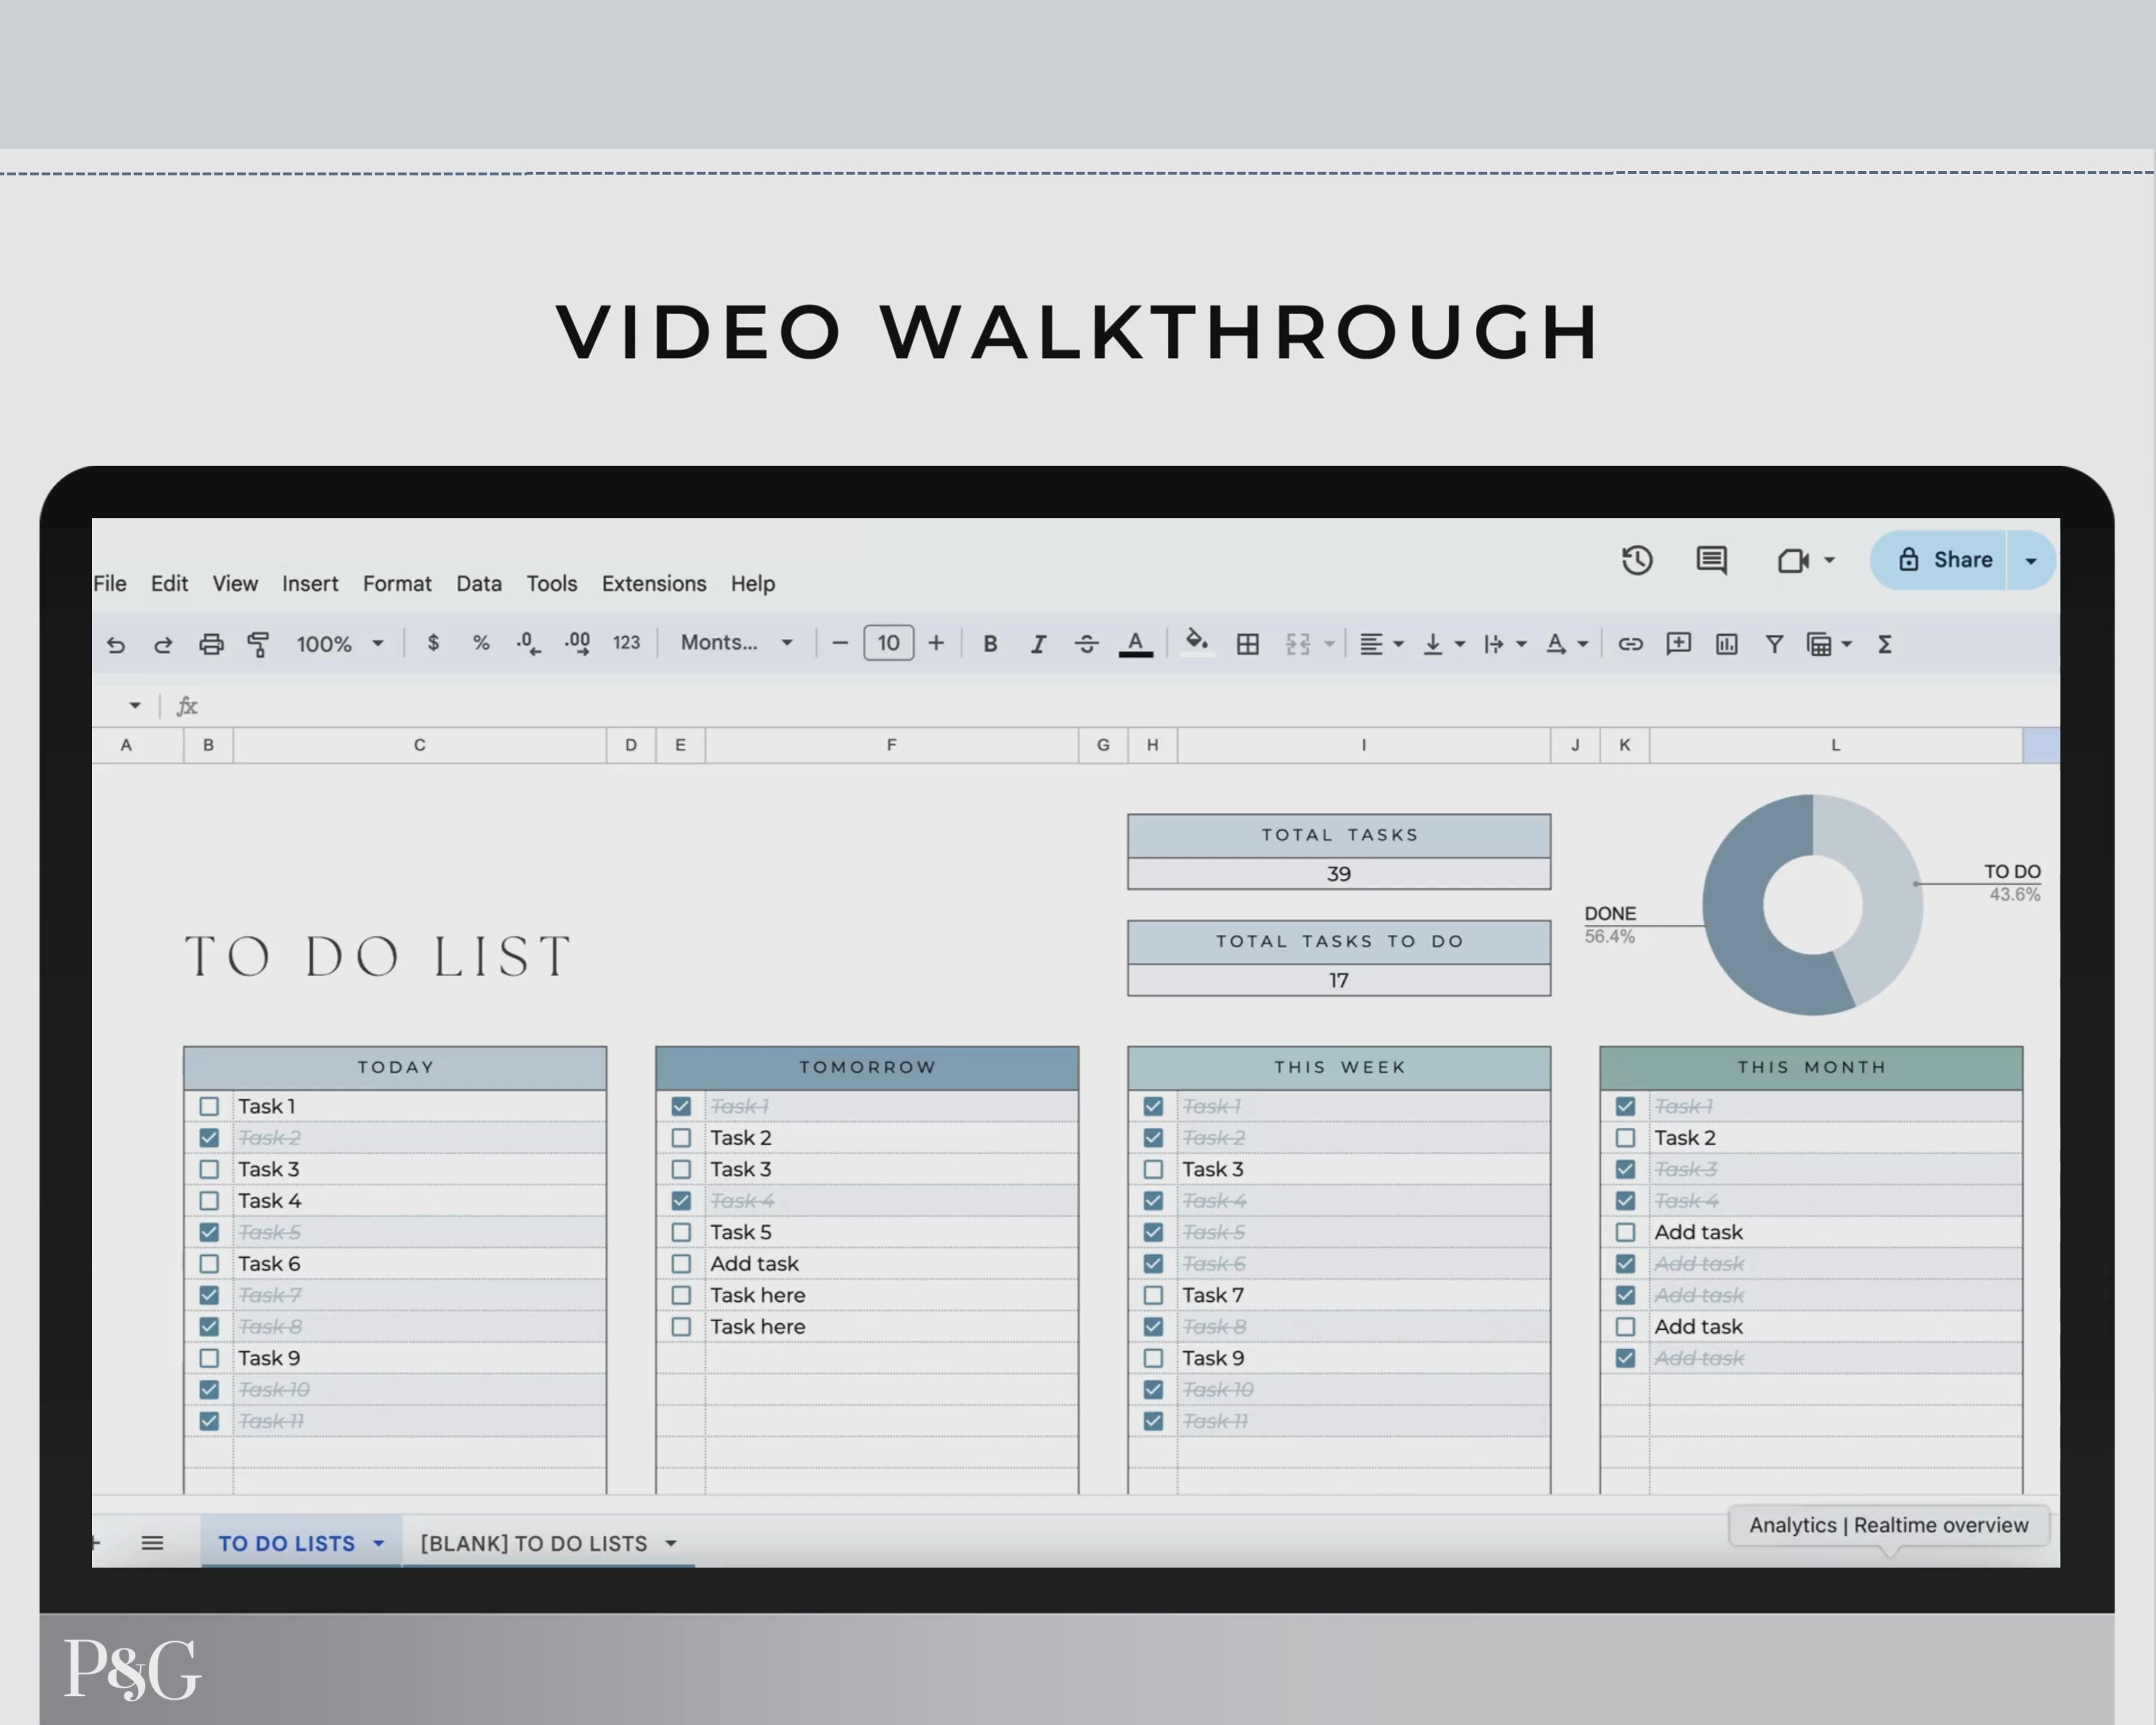Click the print icon

point(211,644)
